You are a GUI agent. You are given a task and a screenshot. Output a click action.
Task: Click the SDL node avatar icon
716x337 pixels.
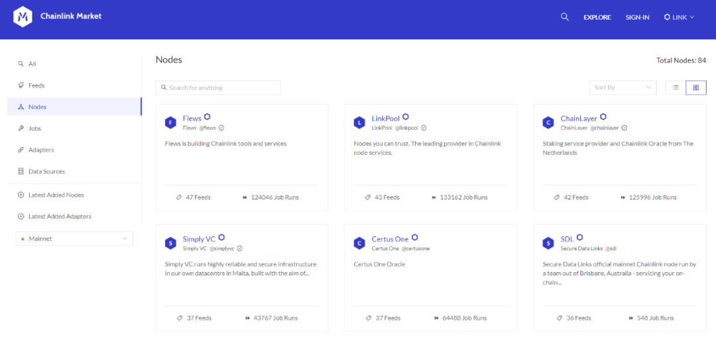pos(548,243)
